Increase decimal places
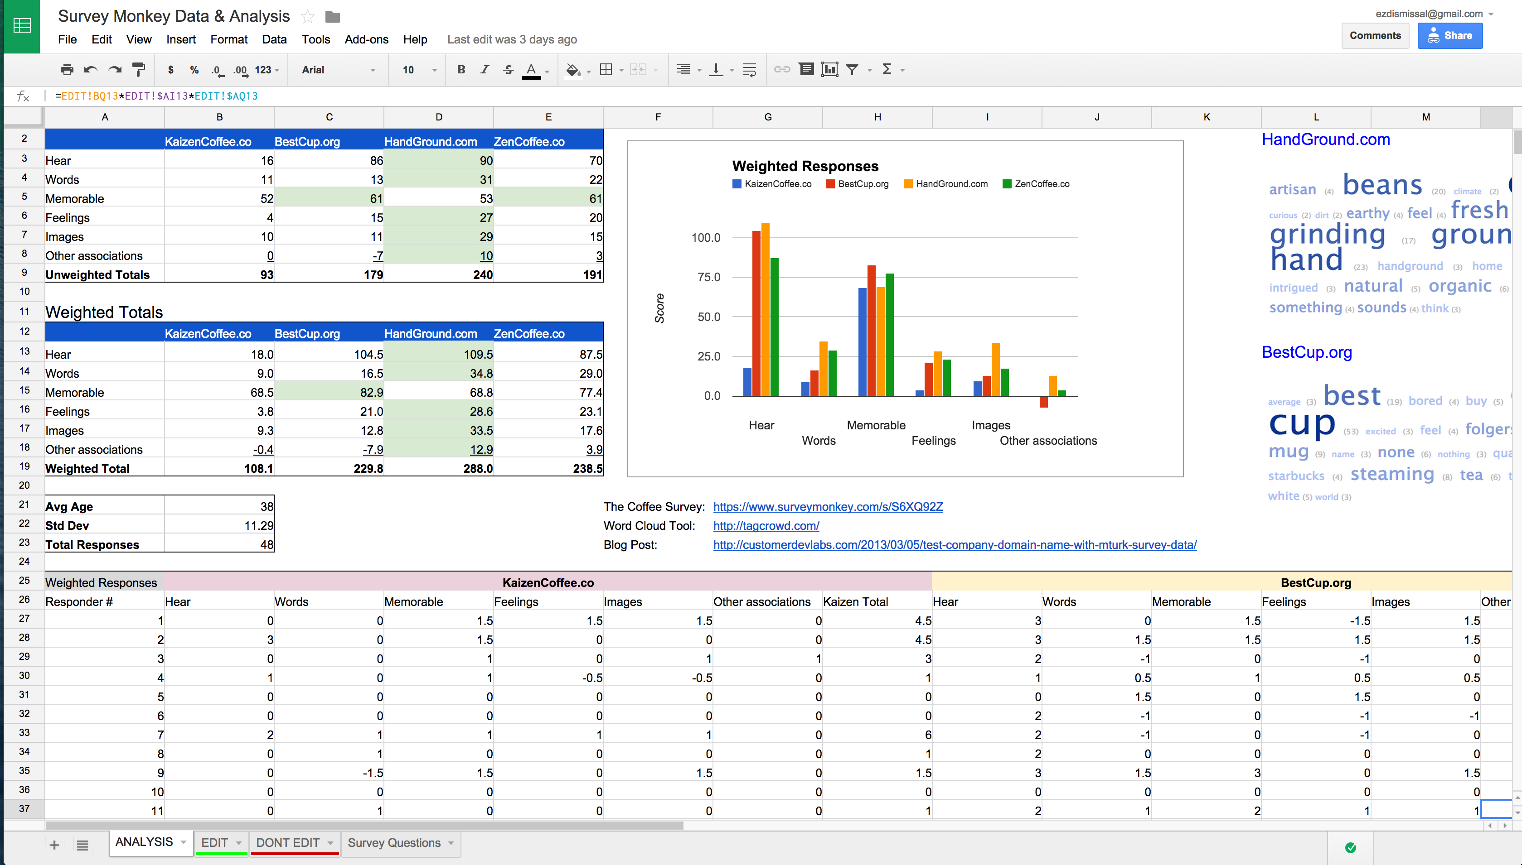Image resolution: width=1522 pixels, height=865 pixels. coord(241,70)
